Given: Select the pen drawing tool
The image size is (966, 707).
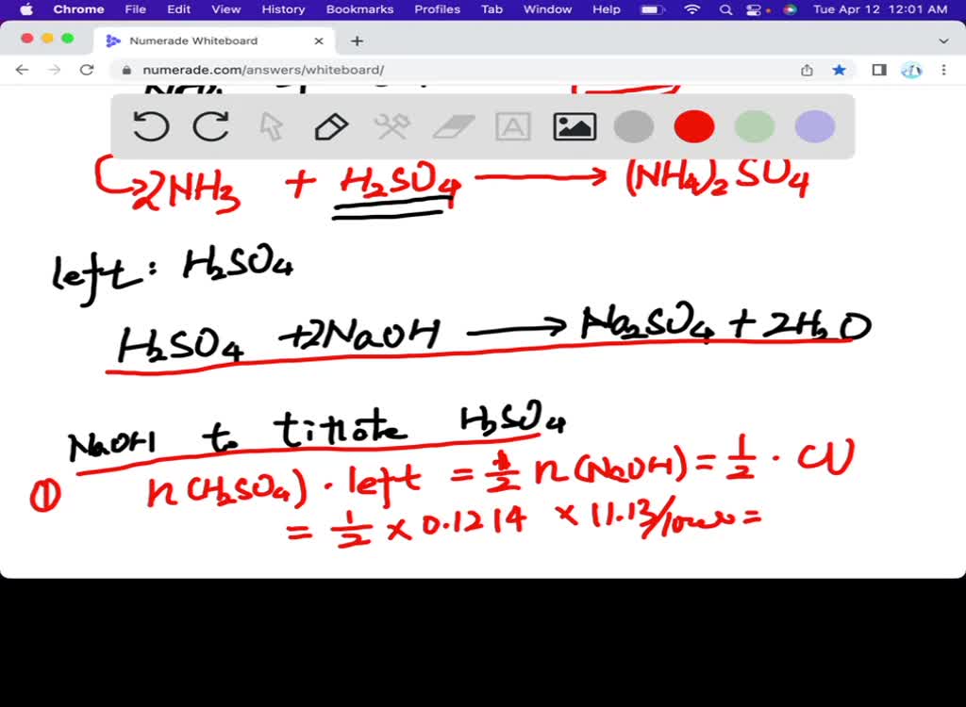Looking at the screenshot, I should click(331, 126).
